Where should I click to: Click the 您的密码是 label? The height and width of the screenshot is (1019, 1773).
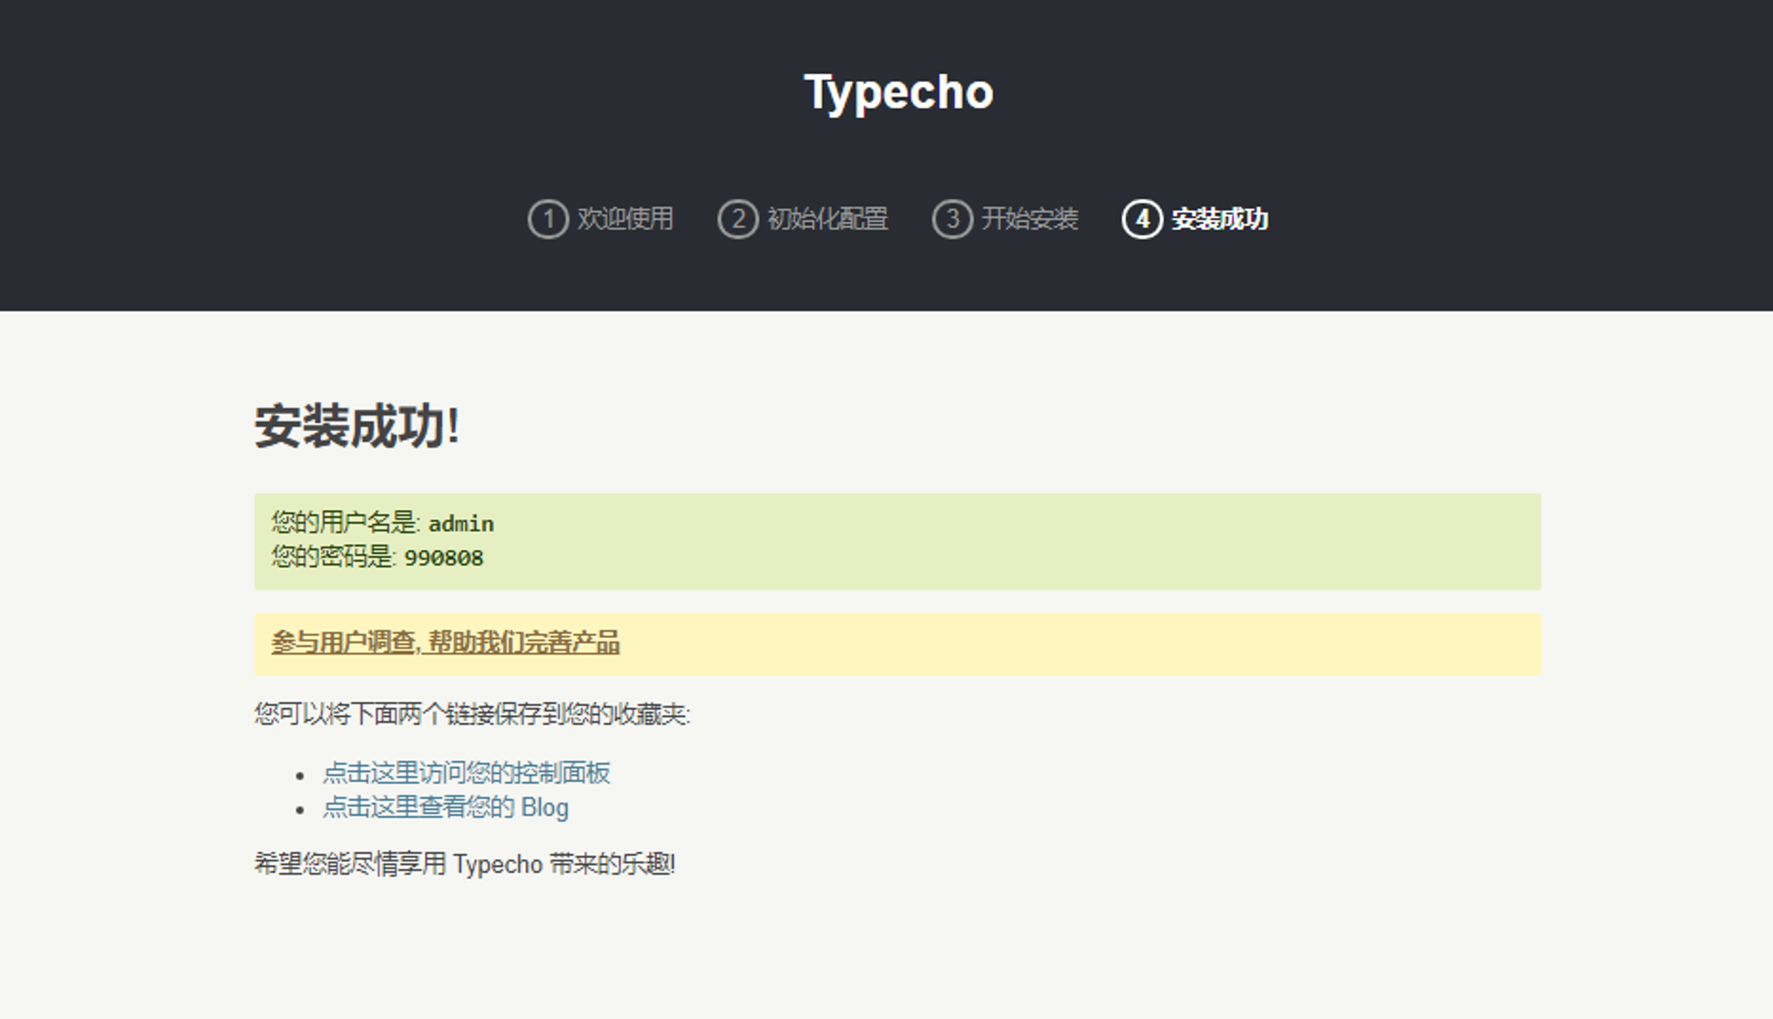[333, 557]
